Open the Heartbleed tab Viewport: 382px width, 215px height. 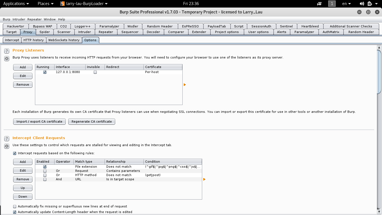(x=310, y=26)
